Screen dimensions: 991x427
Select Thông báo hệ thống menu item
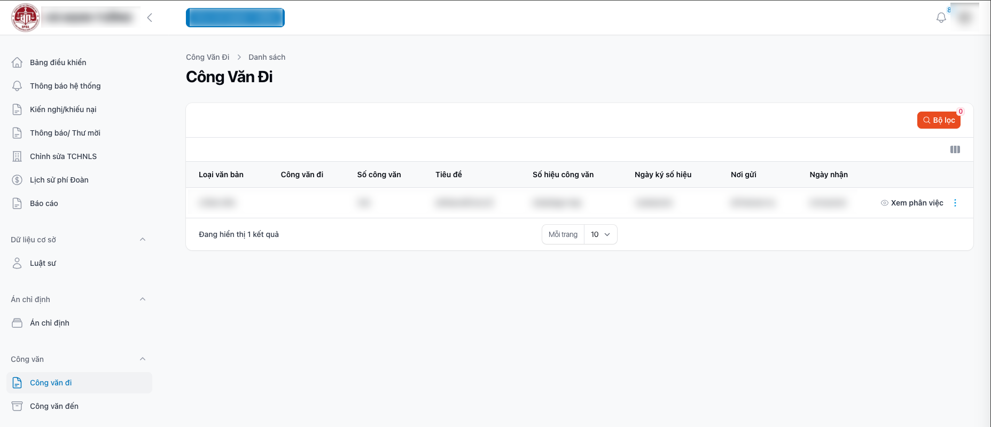click(x=65, y=86)
